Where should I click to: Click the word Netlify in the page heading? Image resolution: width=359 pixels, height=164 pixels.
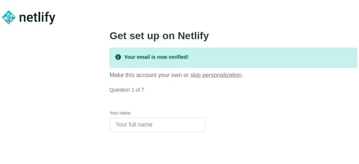(x=193, y=36)
